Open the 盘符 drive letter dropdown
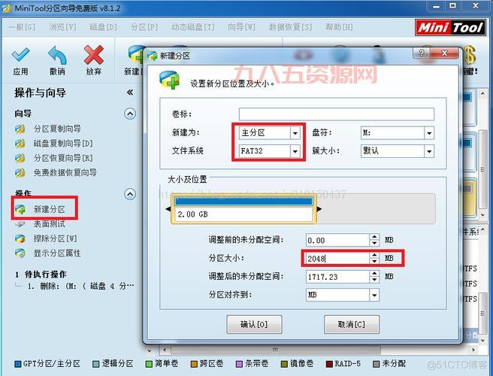Screen dimensions: 493x376 point(429,133)
